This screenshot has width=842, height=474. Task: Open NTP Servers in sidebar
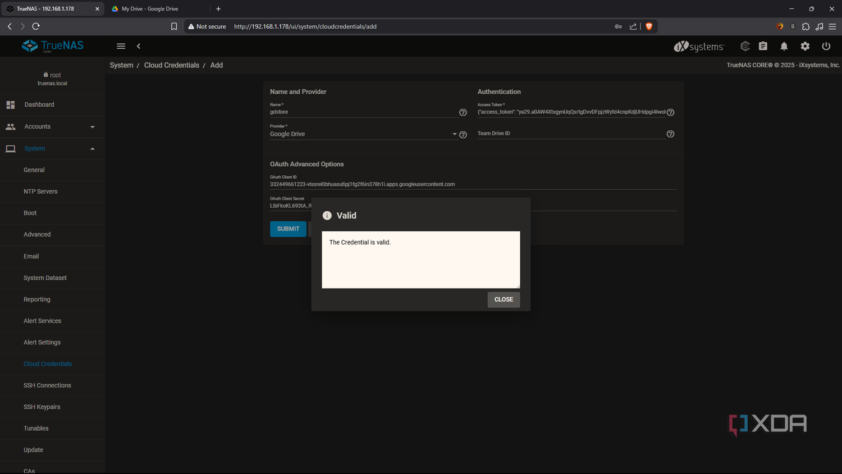pos(40,192)
